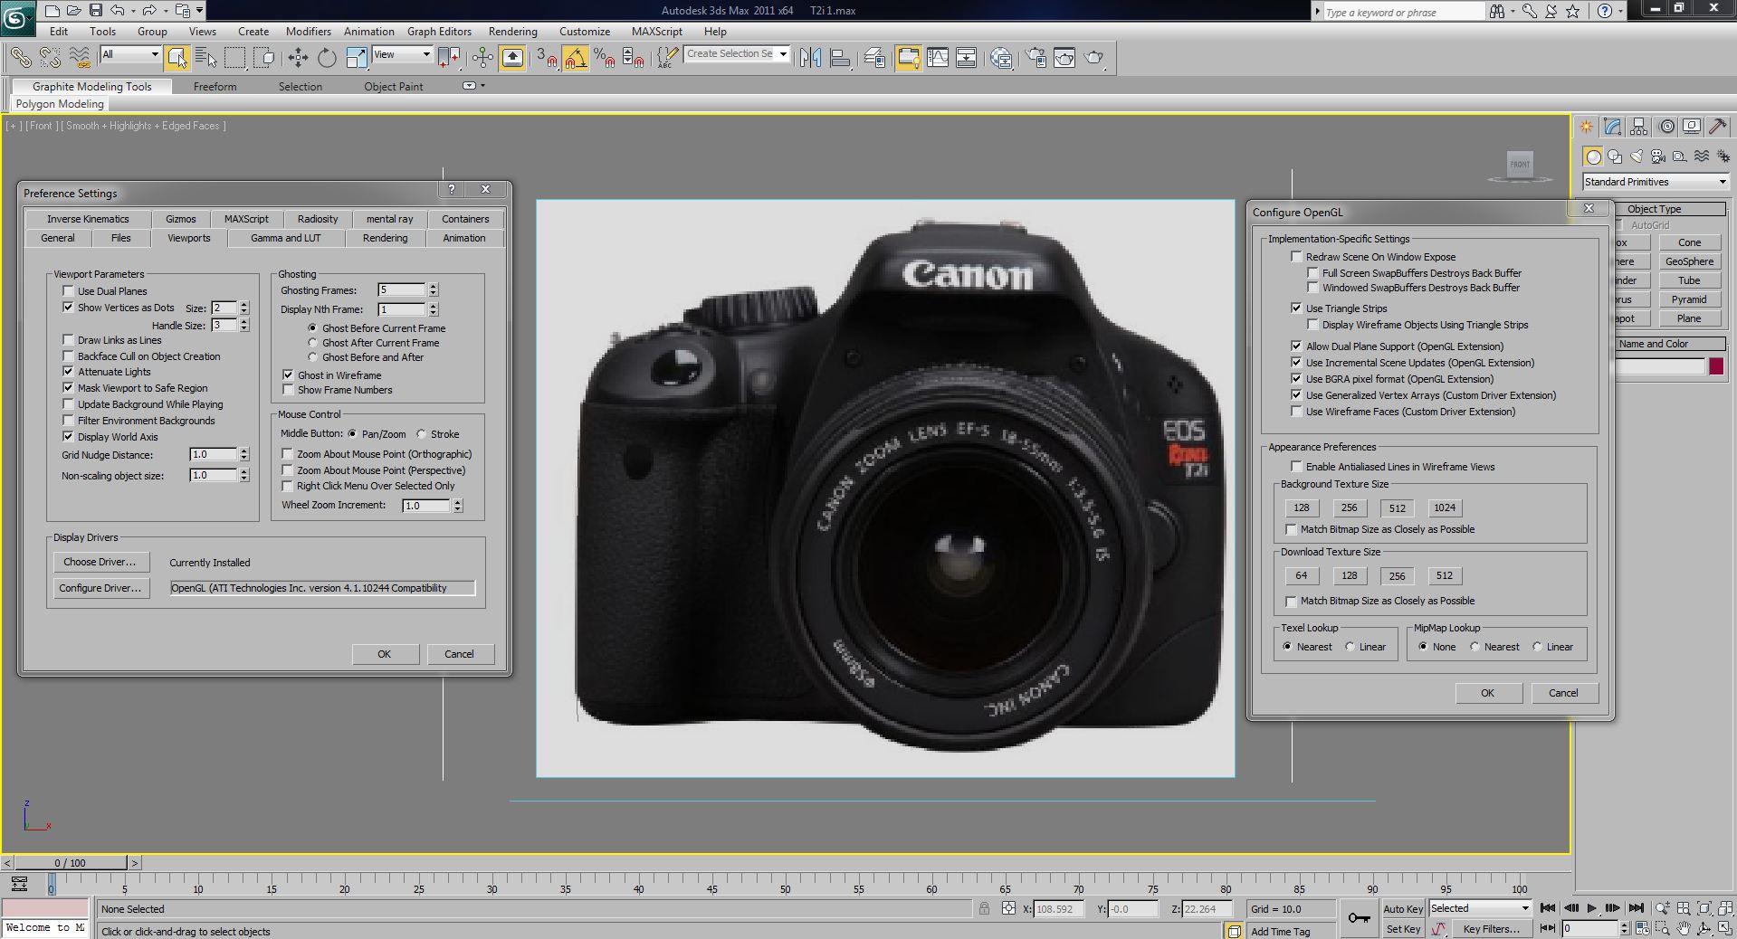The width and height of the screenshot is (1737, 939).
Task: Open Select by Name tool
Action: 206,58
